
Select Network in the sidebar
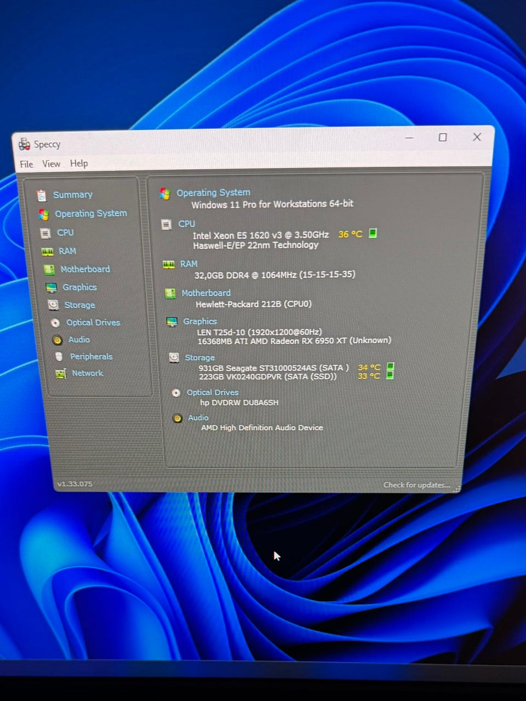click(x=88, y=373)
